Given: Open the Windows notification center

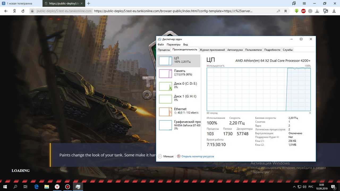Looking at the screenshot, I should point(333,187).
